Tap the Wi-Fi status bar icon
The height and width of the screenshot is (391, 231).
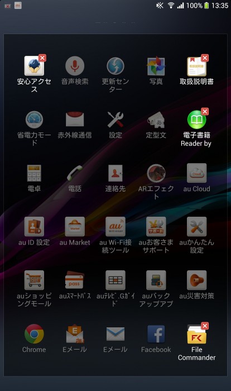pos(171,5)
